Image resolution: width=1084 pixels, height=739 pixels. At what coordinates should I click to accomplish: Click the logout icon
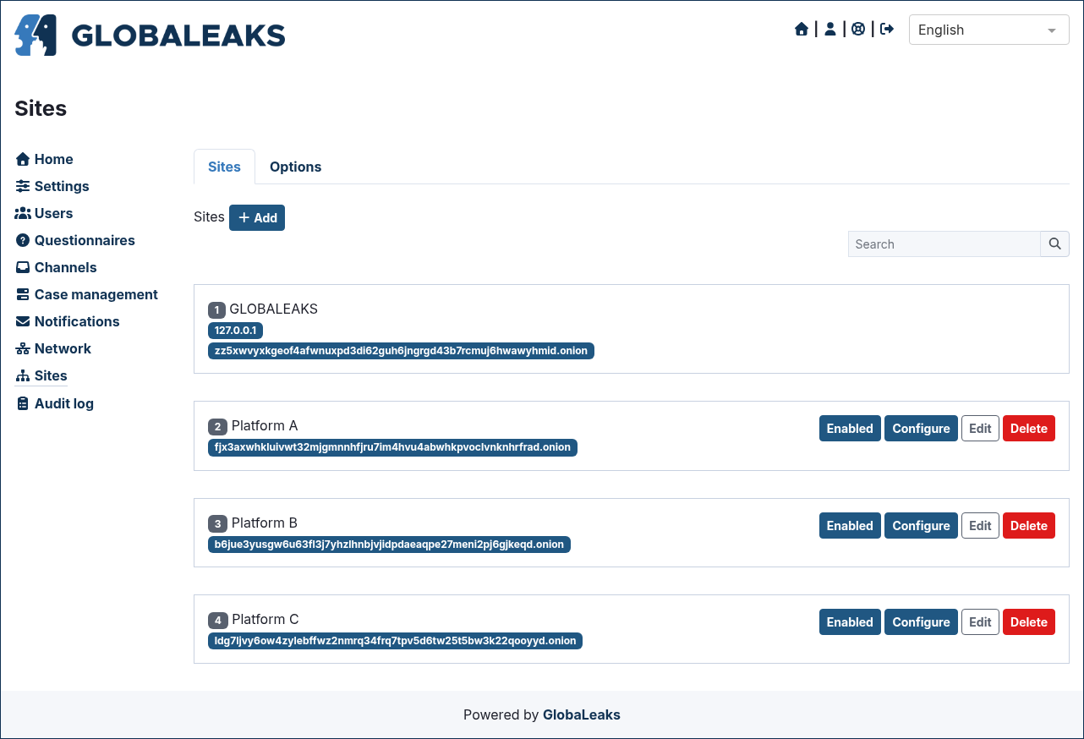[887, 30]
